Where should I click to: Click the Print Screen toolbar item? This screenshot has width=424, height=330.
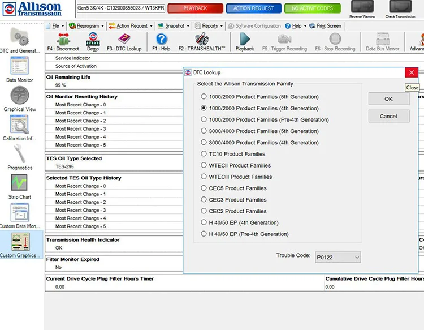pyautogui.click(x=325, y=26)
